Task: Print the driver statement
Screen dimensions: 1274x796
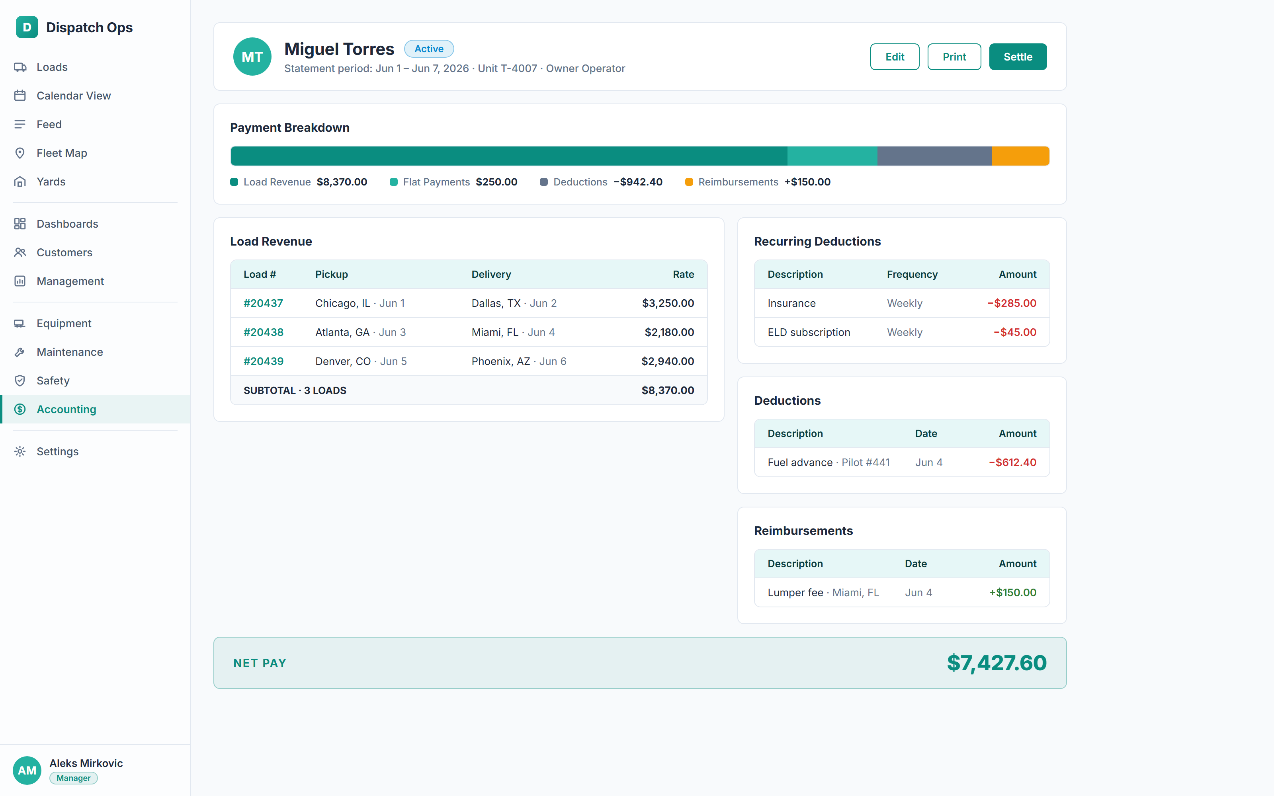Action: (954, 57)
